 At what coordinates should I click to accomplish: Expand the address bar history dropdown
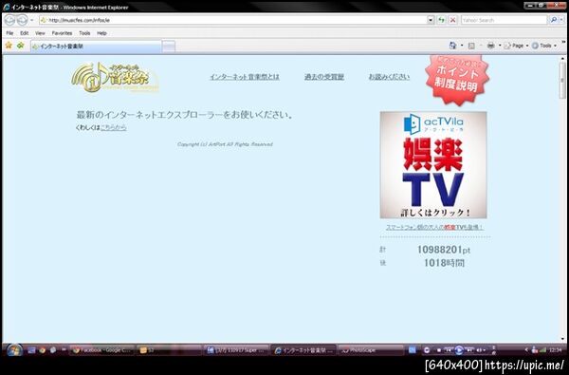tap(431, 20)
